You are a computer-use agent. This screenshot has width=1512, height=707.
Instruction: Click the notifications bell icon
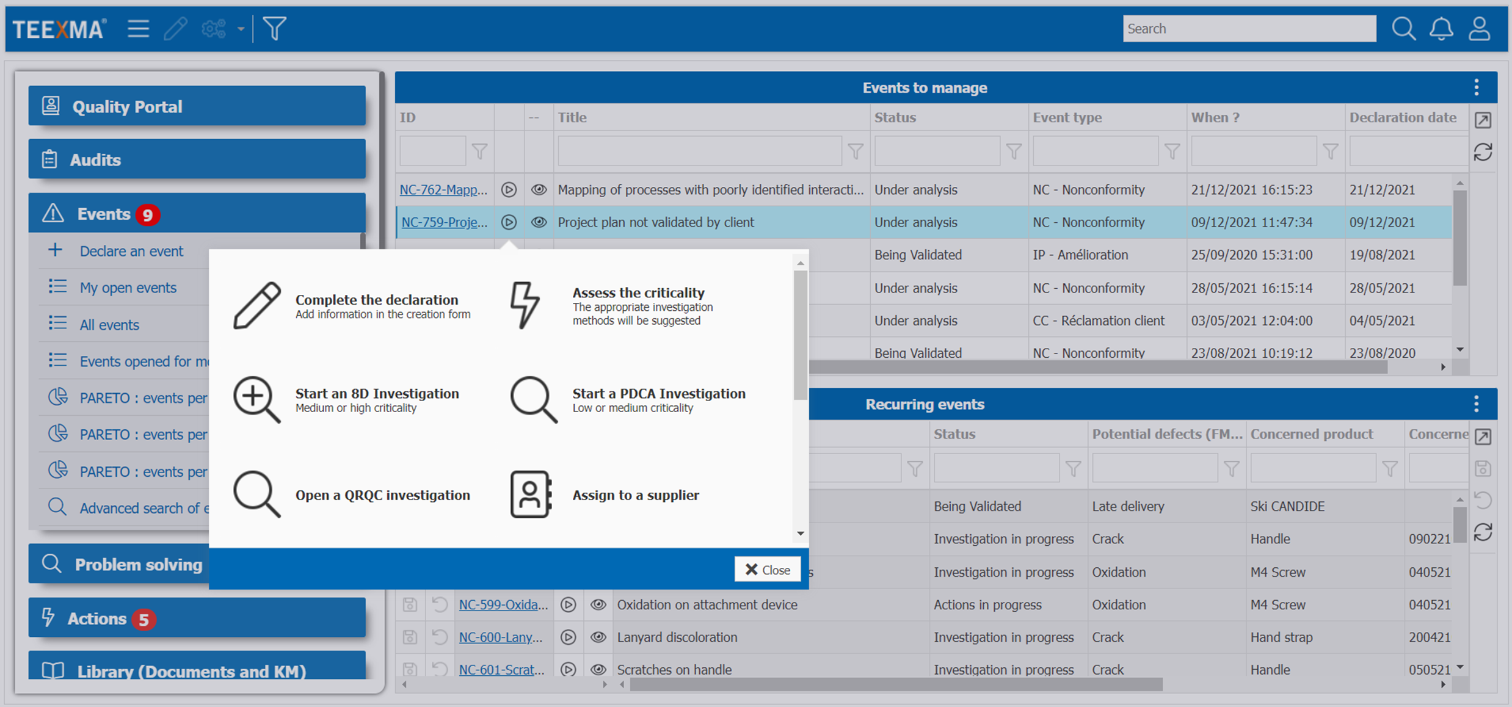click(x=1441, y=28)
